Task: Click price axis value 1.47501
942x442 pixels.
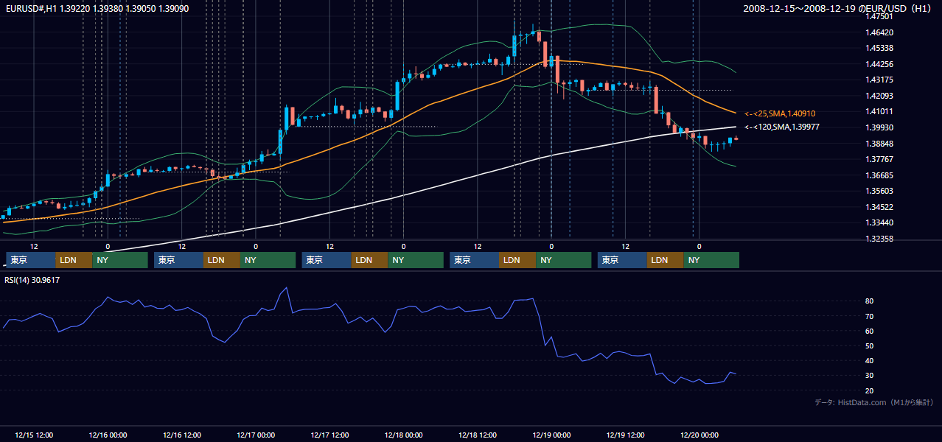Action: [x=879, y=16]
